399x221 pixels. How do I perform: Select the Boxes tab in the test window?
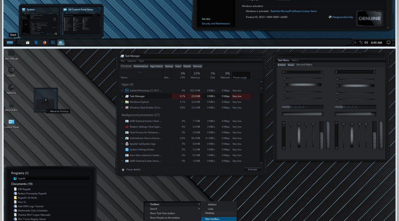[291, 65]
